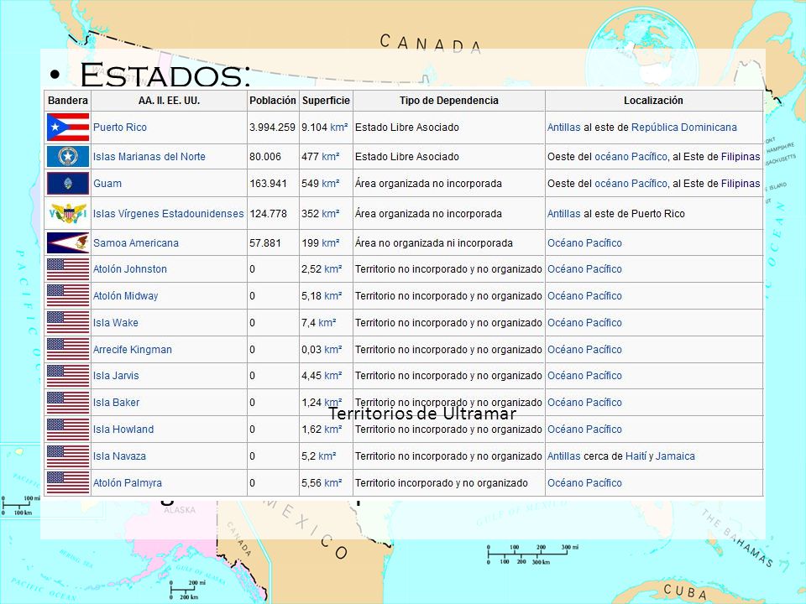
Task: Open the Puerto Rico link
Action: (120, 128)
